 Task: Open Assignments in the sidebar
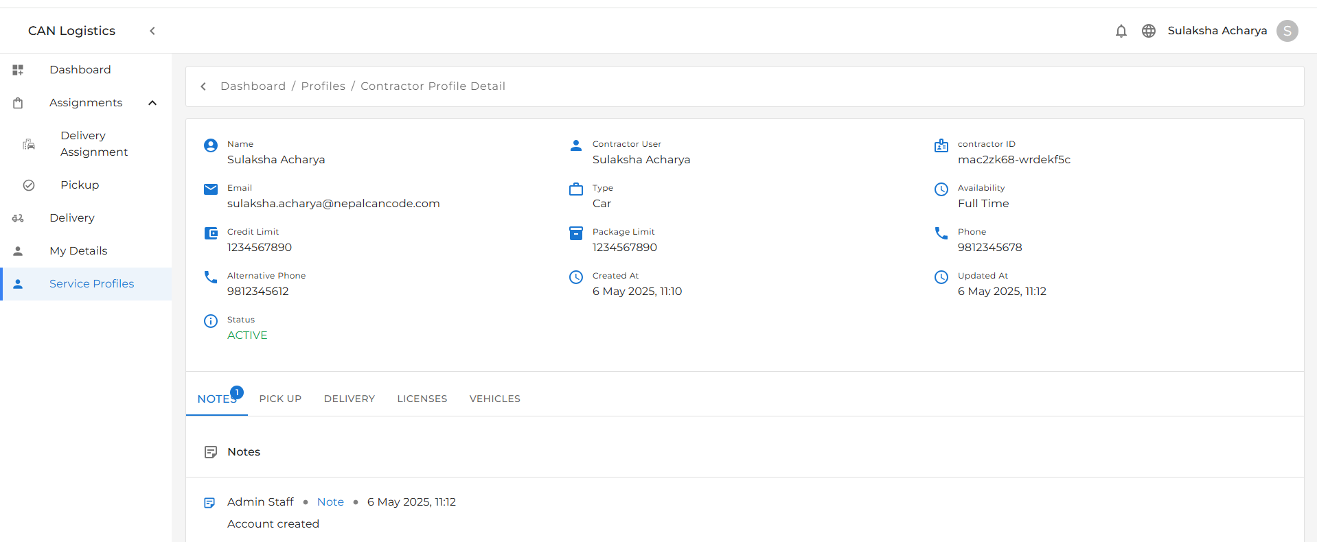coord(86,103)
